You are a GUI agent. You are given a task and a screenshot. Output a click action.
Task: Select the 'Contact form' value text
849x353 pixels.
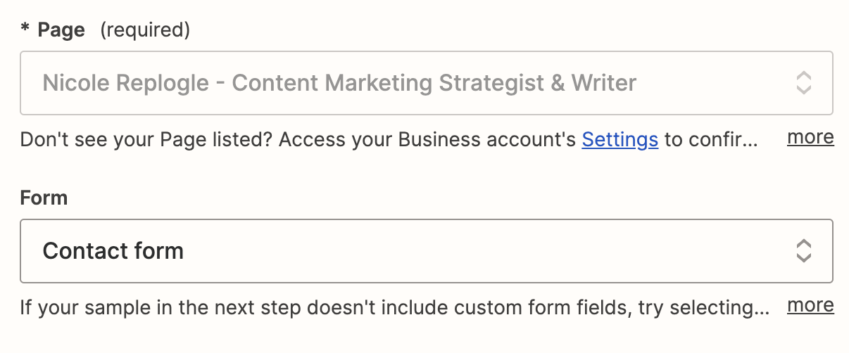coord(113,251)
